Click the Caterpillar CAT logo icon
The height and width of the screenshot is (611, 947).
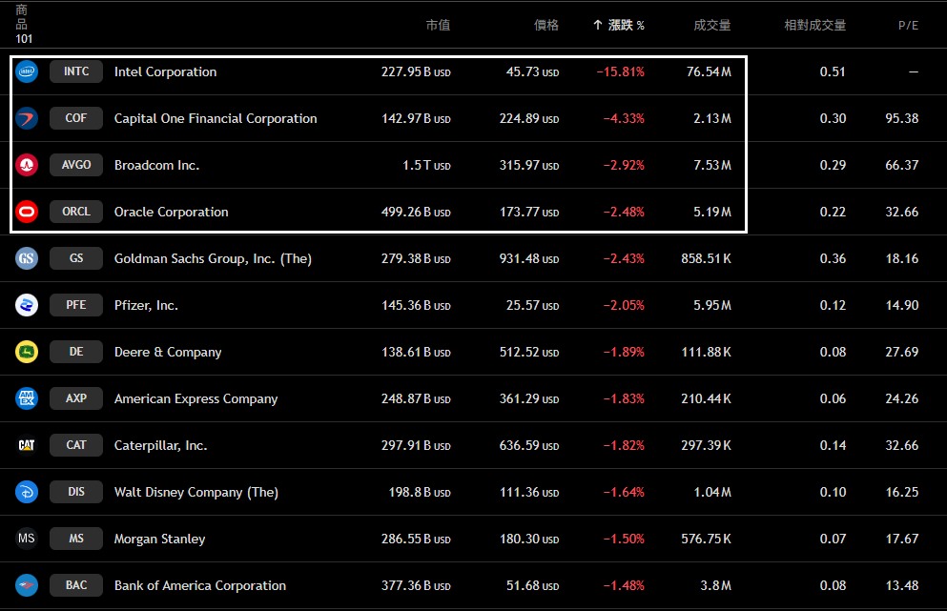pyautogui.click(x=27, y=445)
